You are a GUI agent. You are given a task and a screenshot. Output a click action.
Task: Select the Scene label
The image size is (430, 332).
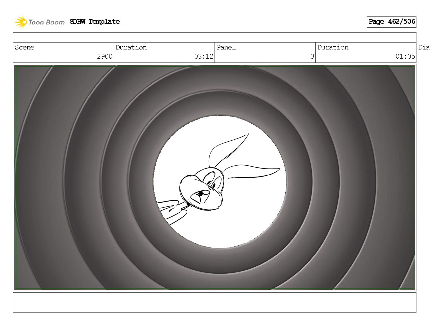pos(24,47)
